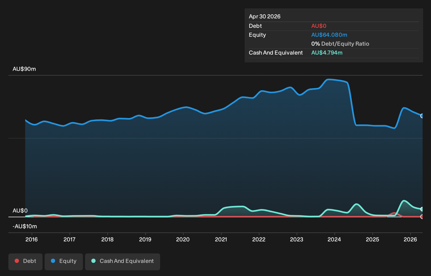Screen dimensions: 431x276
Task: Select the 2022 x-axis label
Action: [x=259, y=239]
